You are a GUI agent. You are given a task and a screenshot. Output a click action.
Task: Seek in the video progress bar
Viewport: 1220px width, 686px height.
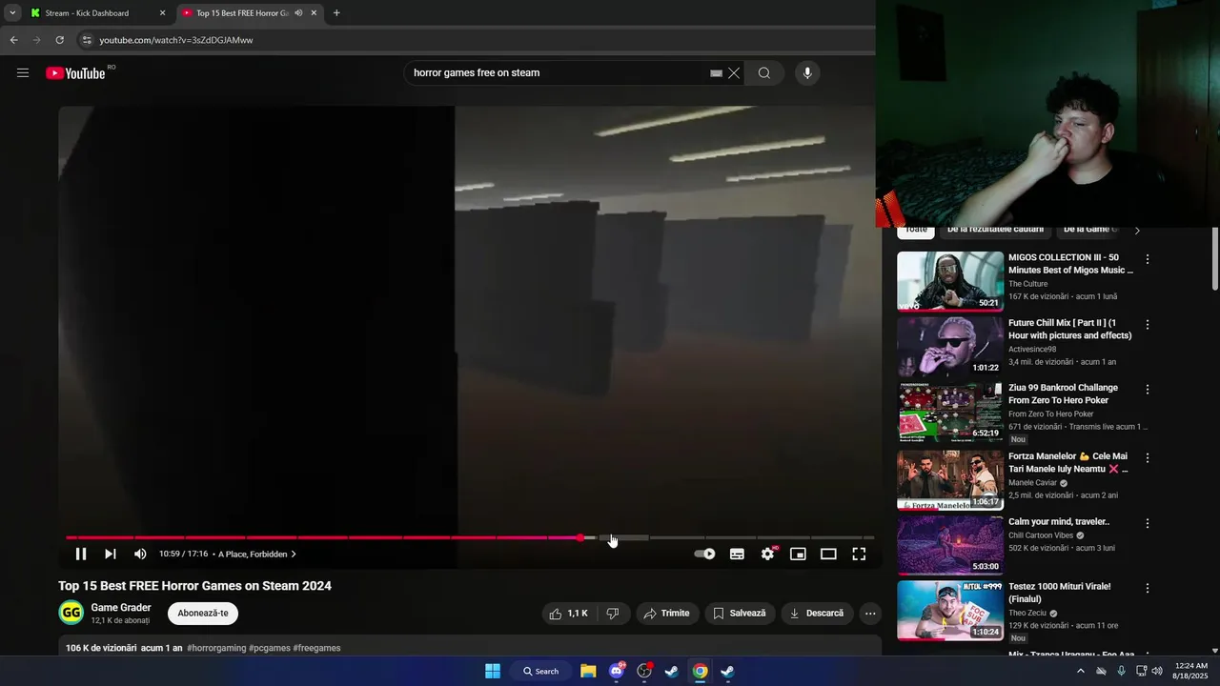[x=470, y=537]
